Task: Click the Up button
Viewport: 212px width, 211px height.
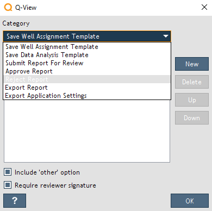Action: [x=192, y=100]
